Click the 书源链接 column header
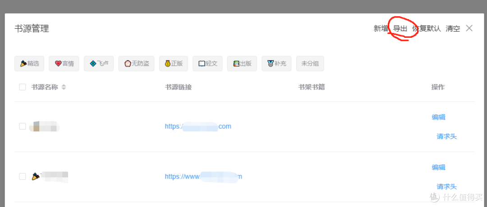The width and height of the screenshot is (487, 207). (178, 87)
